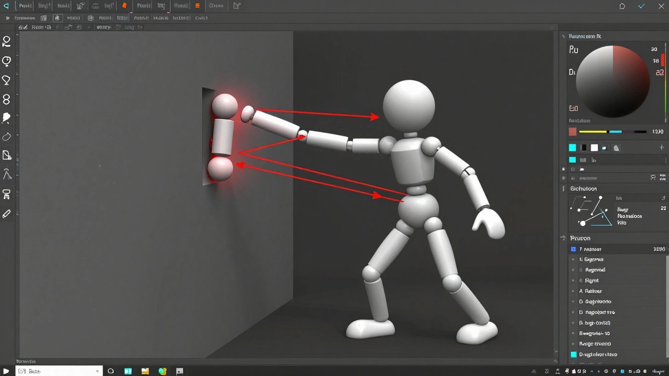Open the first text tab in top toolbar
This screenshot has width=669, height=376.
pyautogui.click(x=25, y=6)
